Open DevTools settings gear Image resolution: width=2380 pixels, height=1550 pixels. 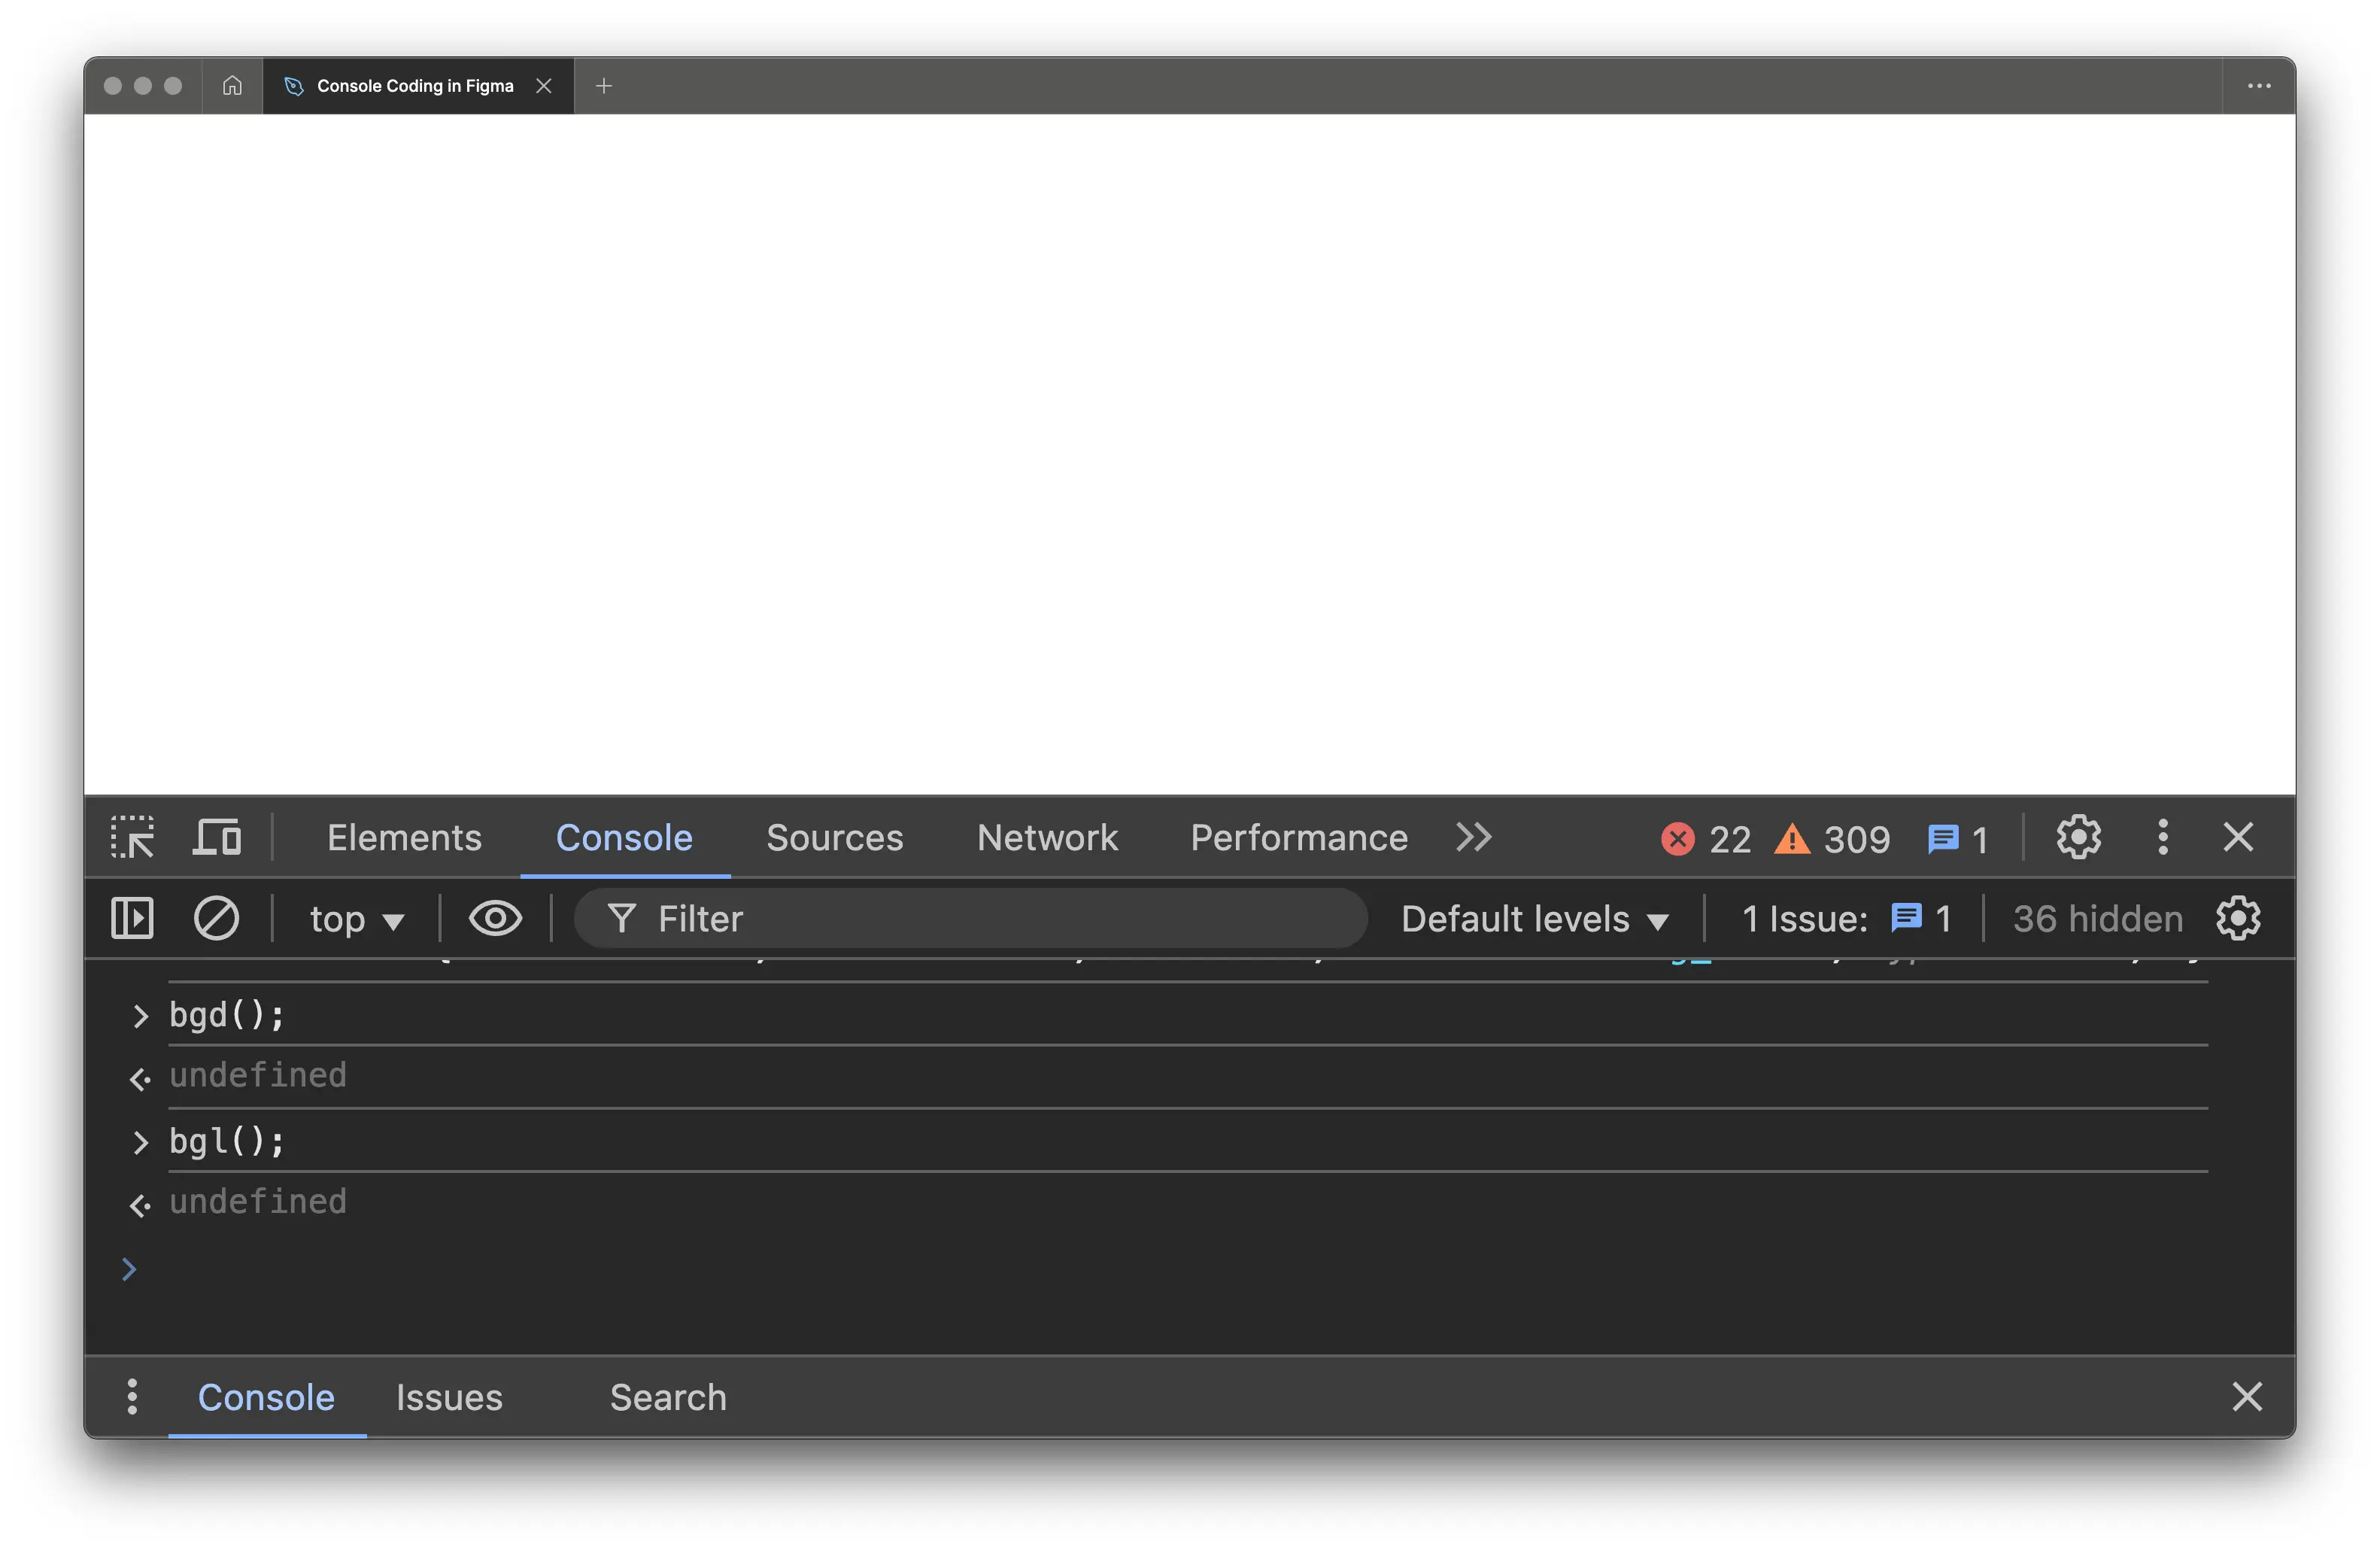pyautogui.click(x=2078, y=837)
